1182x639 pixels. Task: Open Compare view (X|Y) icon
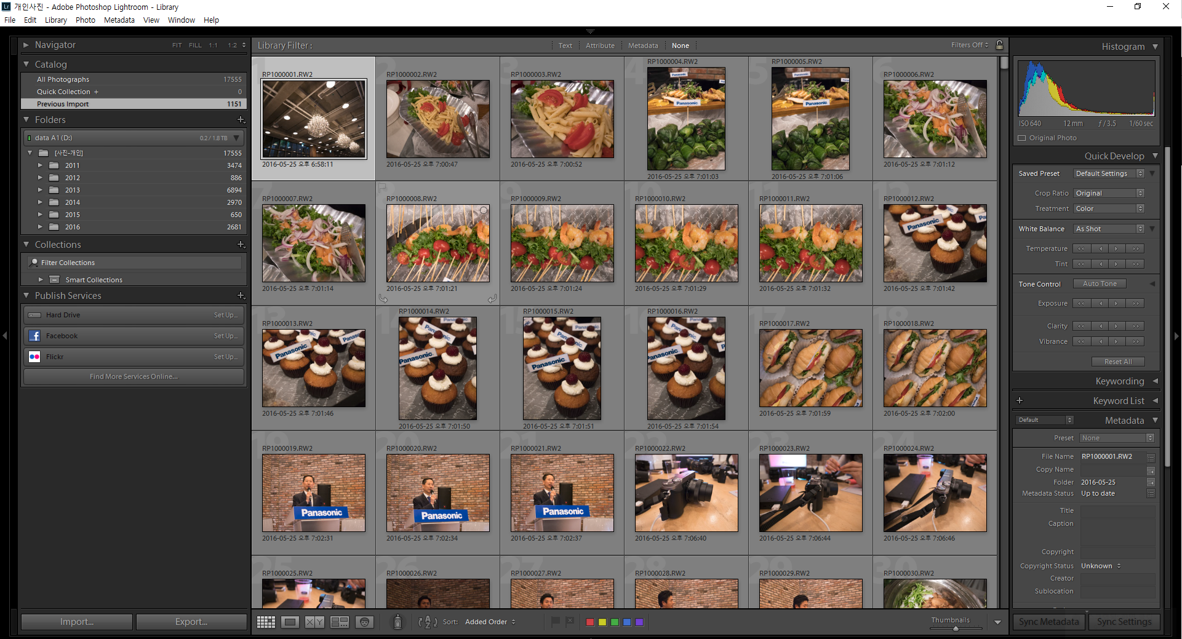[314, 622]
